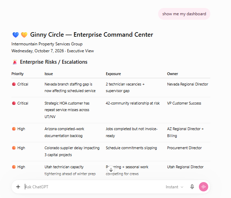Image resolution: width=231 pixels, height=198 pixels.
Task: Click "Nevada branch staffing gap" issue cell
Action: pos(70,88)
